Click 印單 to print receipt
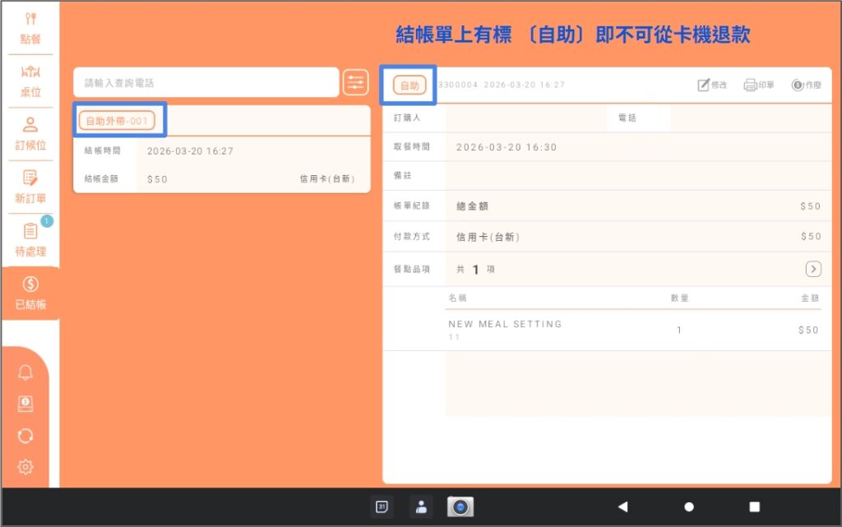Viewport: 842px width, 527px height. pos(759,85)
